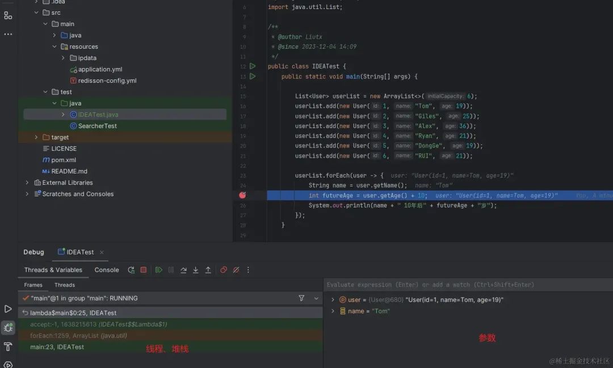Viewport: 613px width, 368px height.
Task: Step out of the current method
Action: pyautogui.click(x=208, y=270)
